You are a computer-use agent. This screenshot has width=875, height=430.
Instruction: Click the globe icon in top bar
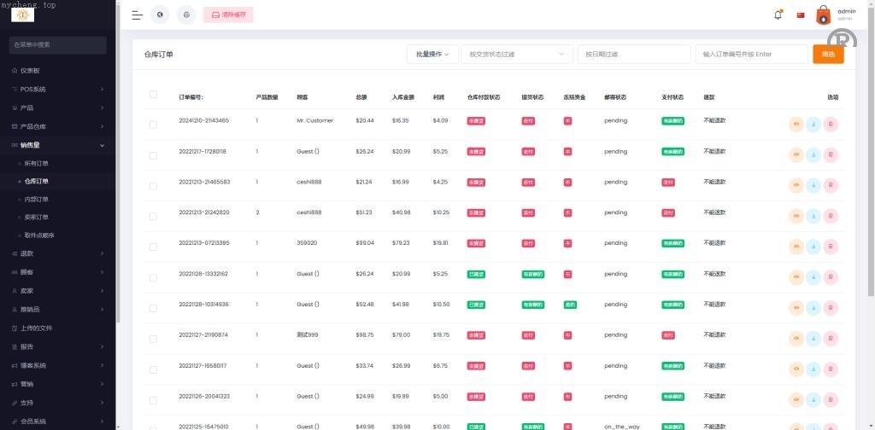(160, 15)
